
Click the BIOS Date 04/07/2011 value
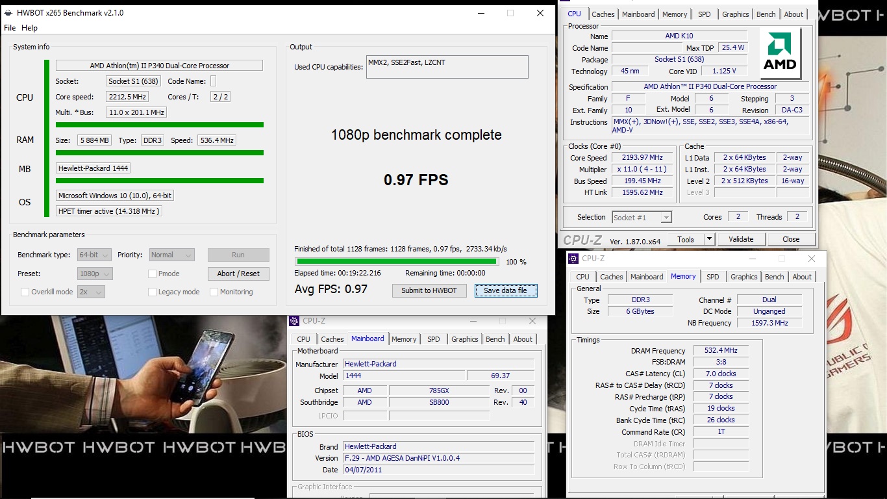tap(438, 470)
